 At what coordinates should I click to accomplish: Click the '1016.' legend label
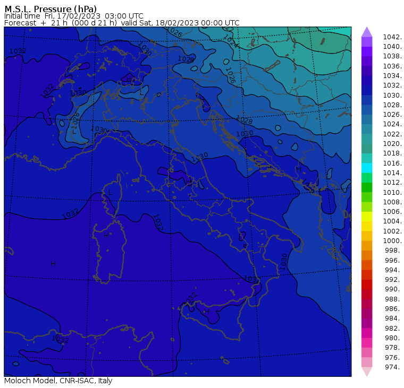(x=392, y=163)
